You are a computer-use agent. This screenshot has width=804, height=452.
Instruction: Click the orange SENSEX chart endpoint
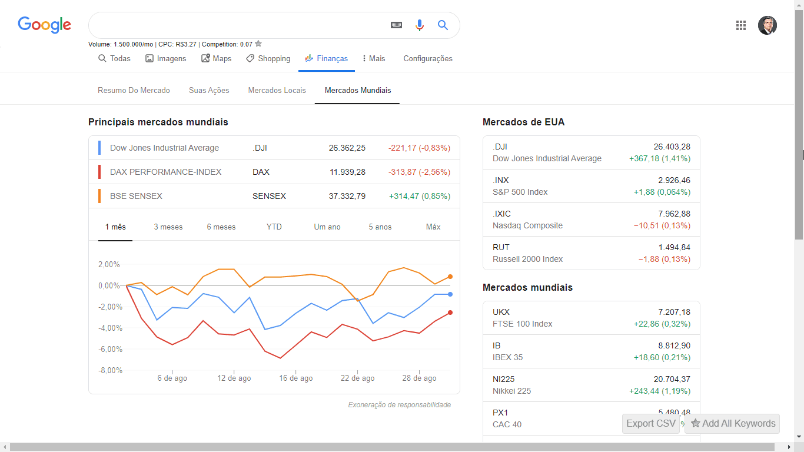pyautogui.click(x=450, y=277)
